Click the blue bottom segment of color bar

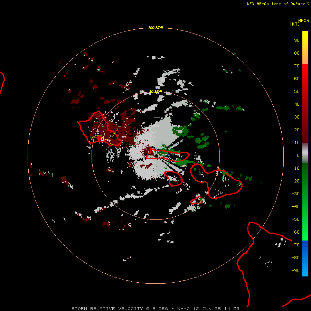pos(305,258)
